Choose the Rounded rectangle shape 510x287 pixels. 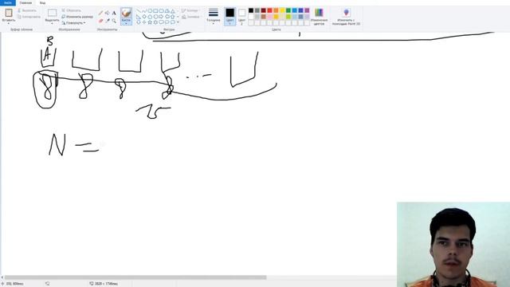[161, 10]
